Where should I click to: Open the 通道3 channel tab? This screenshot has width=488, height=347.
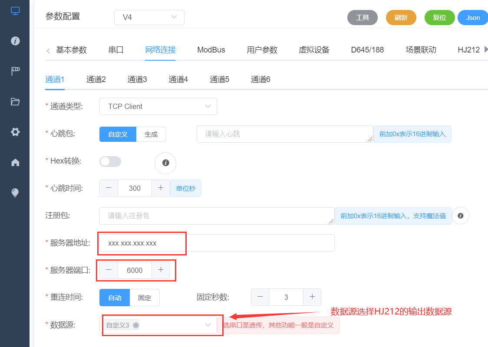(137, 79)
